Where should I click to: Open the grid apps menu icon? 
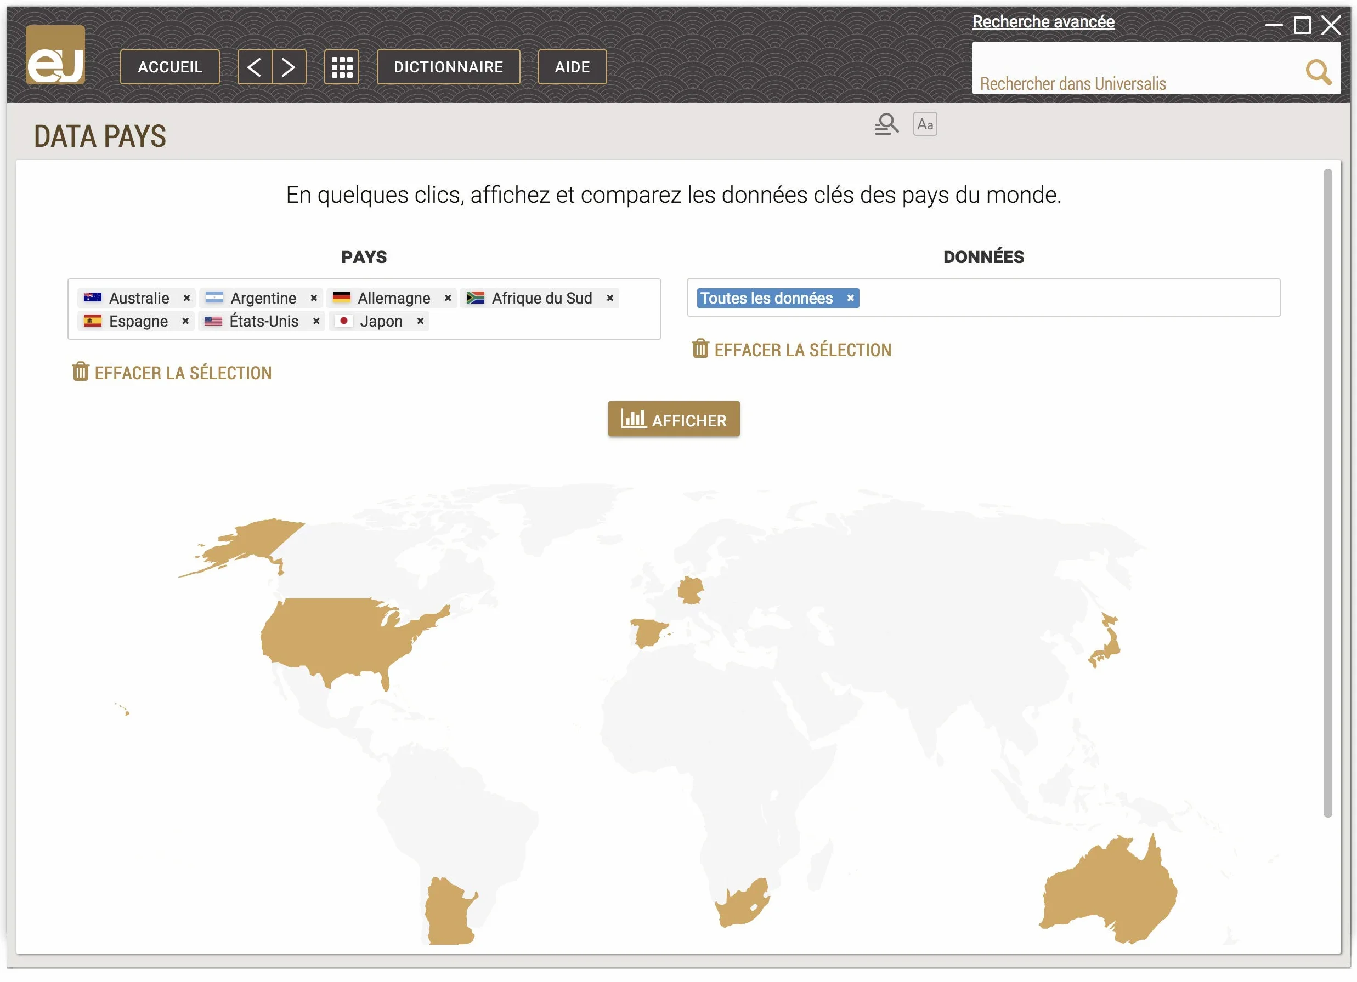click(342, 67)
